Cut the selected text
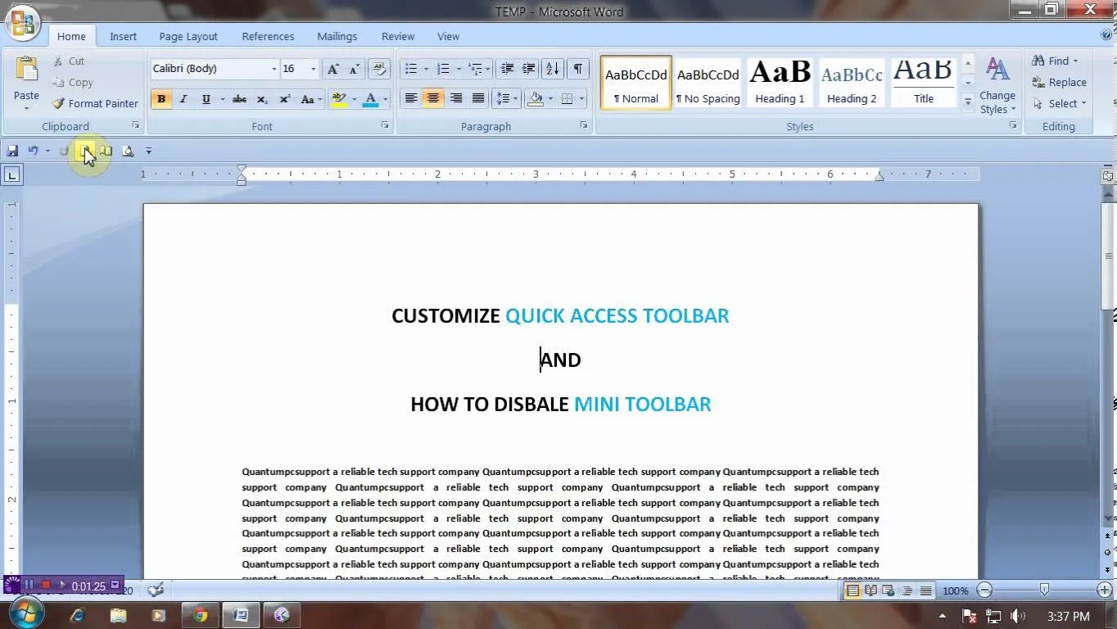 click(69, 61)
